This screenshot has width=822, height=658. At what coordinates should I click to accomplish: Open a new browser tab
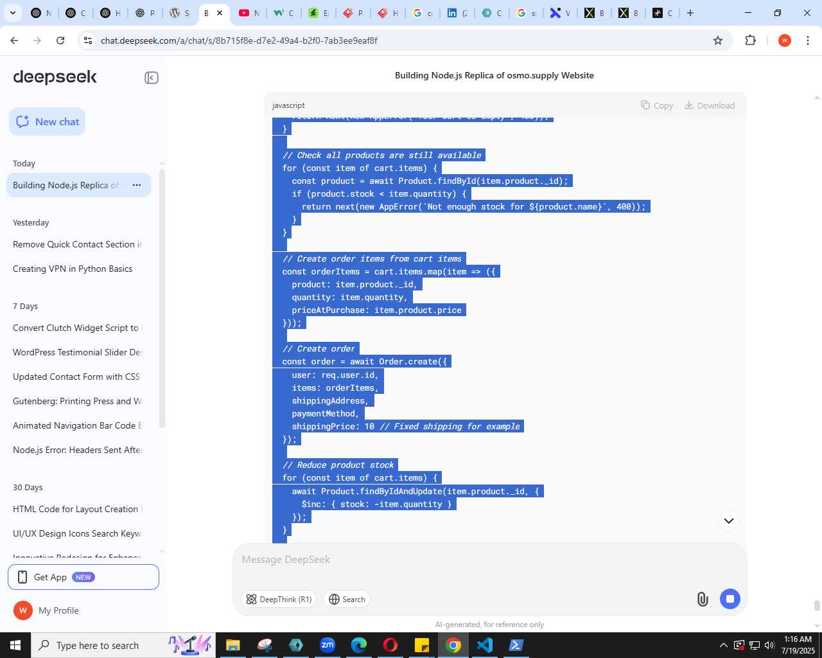click(x=690, y=13)
